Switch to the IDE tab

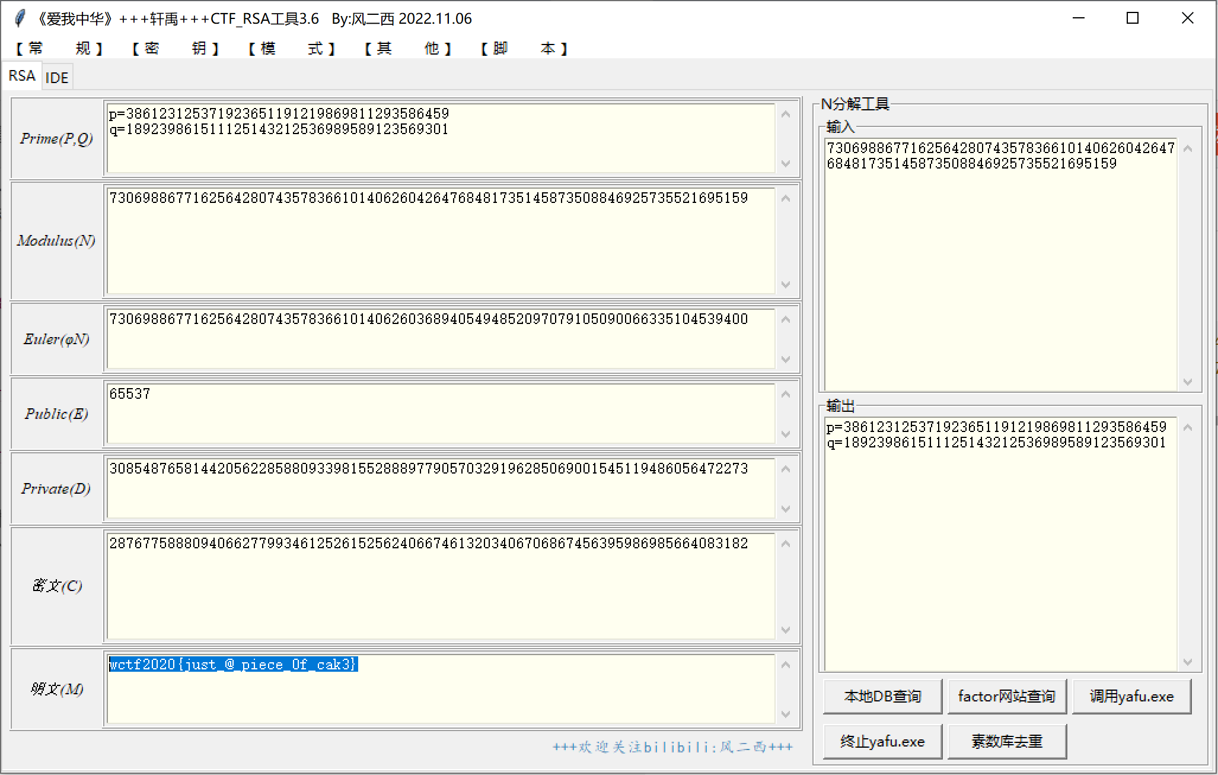[x=57, y=78]
